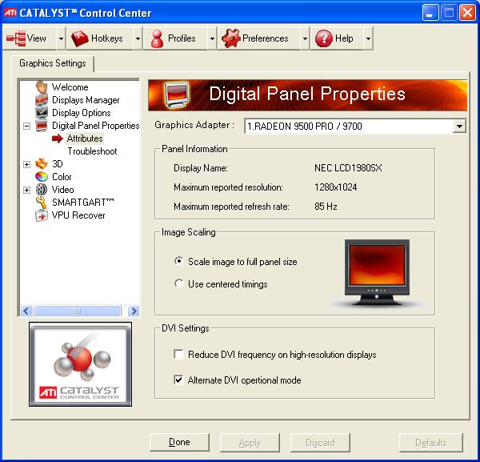Open the Troubleshoot page in tree
The height and width of the screenshot is (462, 480).
tap(91, 151)
